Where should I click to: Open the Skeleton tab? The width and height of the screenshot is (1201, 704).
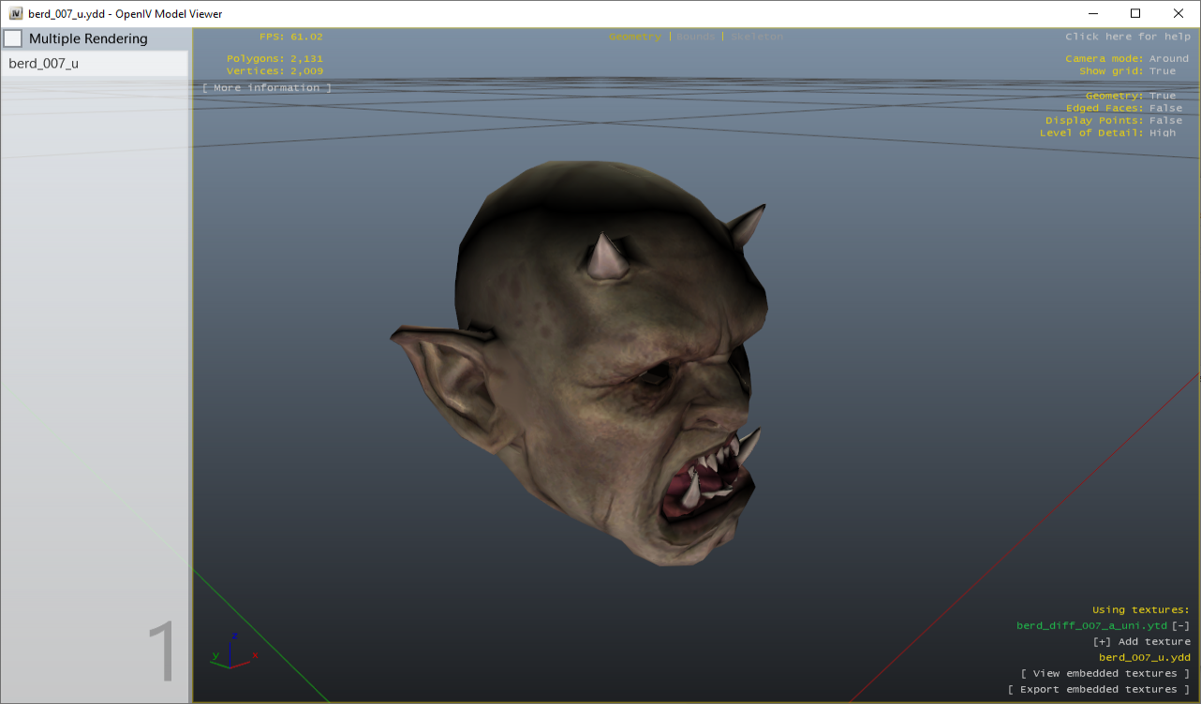[757, 37]
